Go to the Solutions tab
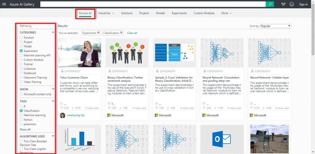The height and width of the screenshot is (154, 315). coord(127,13)
